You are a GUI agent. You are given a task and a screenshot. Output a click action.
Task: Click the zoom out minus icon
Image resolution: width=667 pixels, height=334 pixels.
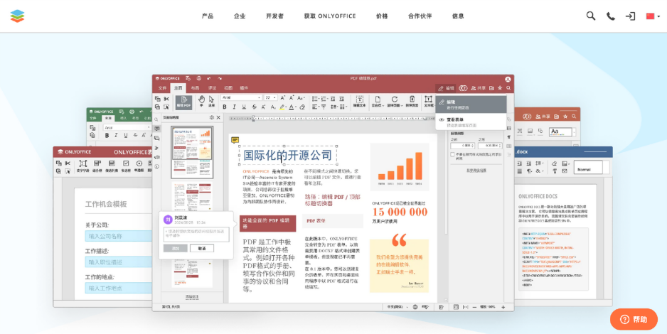474,307
